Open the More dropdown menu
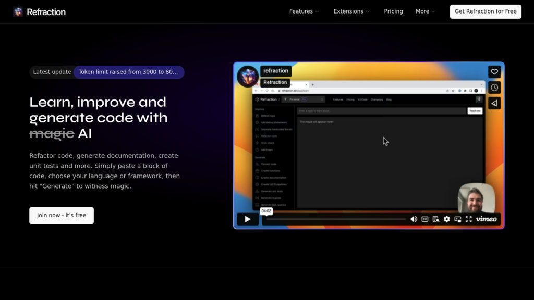The image size is (534, 300). pyautogui.click(x=425, y=11)
